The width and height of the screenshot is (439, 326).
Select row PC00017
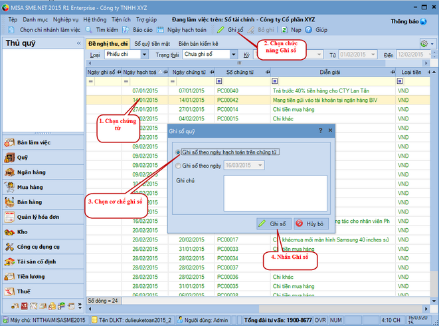tap(258, 240)
